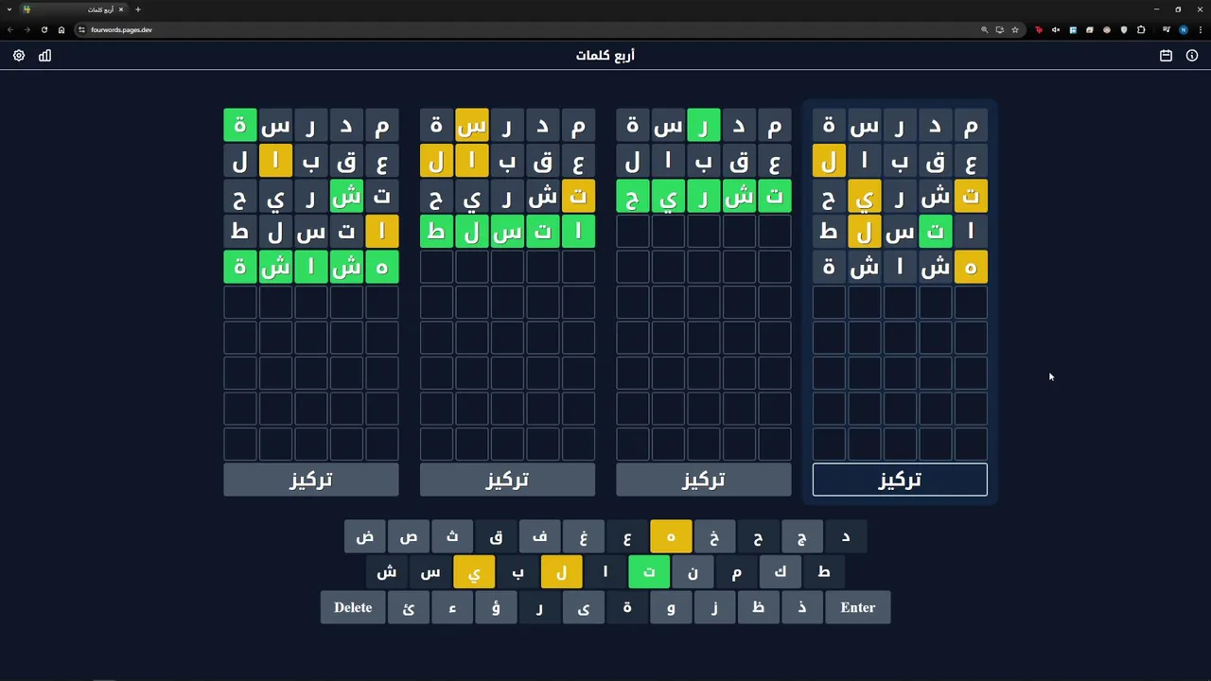This screenshot has width=1211, height=681.
Task: Tap the ف keyboard key
Action: point(539,536)
